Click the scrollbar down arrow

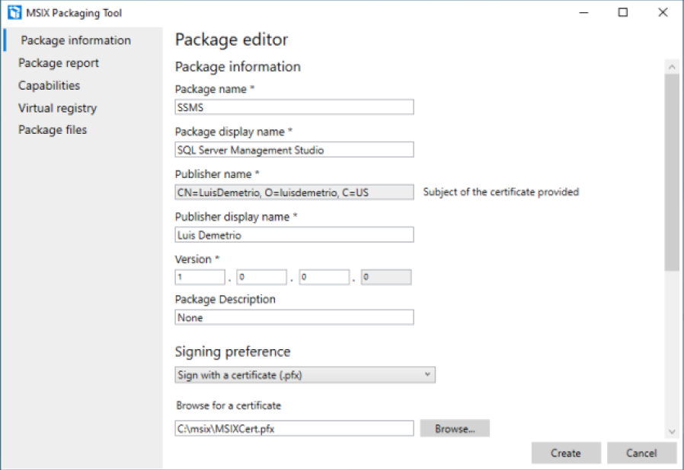672,432
